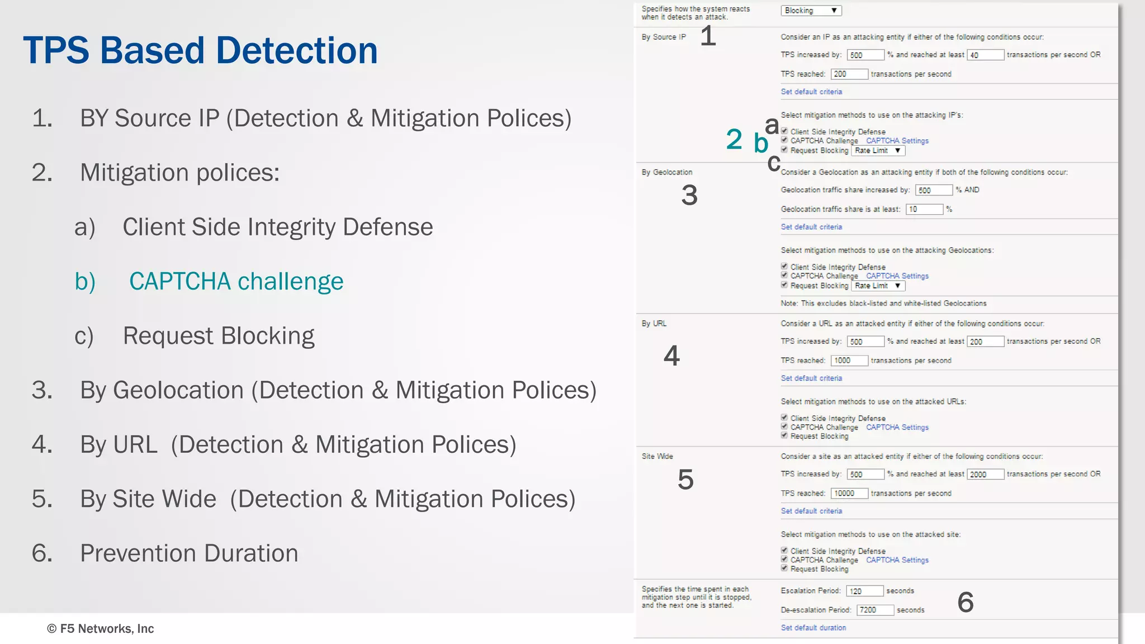1145x644 pixels.
Task: Click Source IP TPS reached field
Action: pos(849,74)
